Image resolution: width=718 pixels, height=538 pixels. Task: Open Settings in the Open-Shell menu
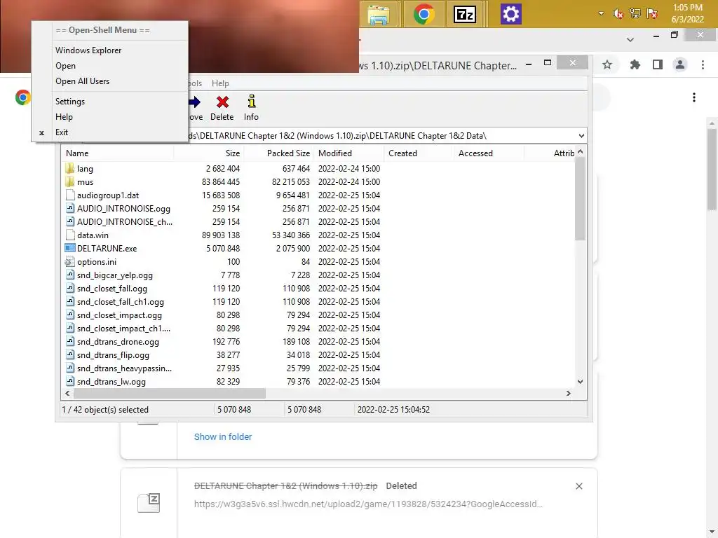pyautogui.click(x=70, y=102)
